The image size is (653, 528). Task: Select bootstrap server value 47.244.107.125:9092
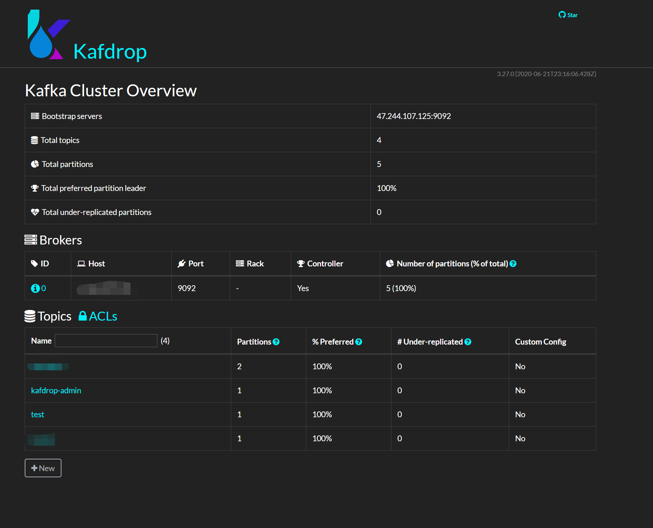tap(414, 116)
